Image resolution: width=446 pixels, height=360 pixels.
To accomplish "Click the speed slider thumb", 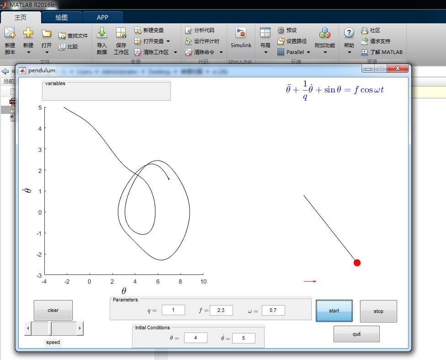I will pyautogui.click(x=50, y=328).
